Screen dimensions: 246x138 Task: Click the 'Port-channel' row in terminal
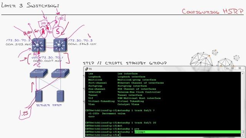126,83
